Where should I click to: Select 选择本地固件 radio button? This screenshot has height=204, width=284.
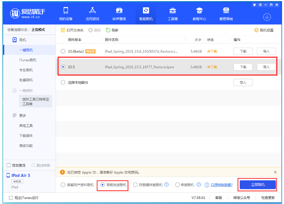(x=63, y=83)
